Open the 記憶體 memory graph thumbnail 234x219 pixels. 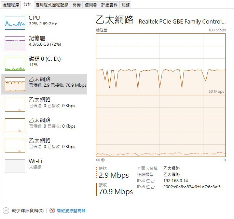15,43
